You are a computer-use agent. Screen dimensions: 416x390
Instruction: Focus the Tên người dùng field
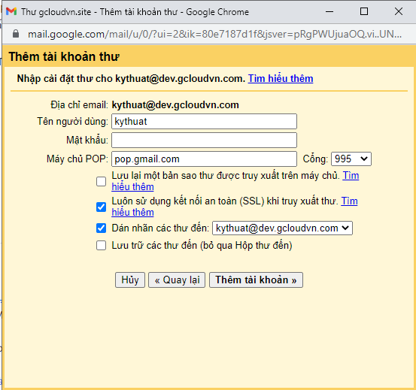click(204, 121)
